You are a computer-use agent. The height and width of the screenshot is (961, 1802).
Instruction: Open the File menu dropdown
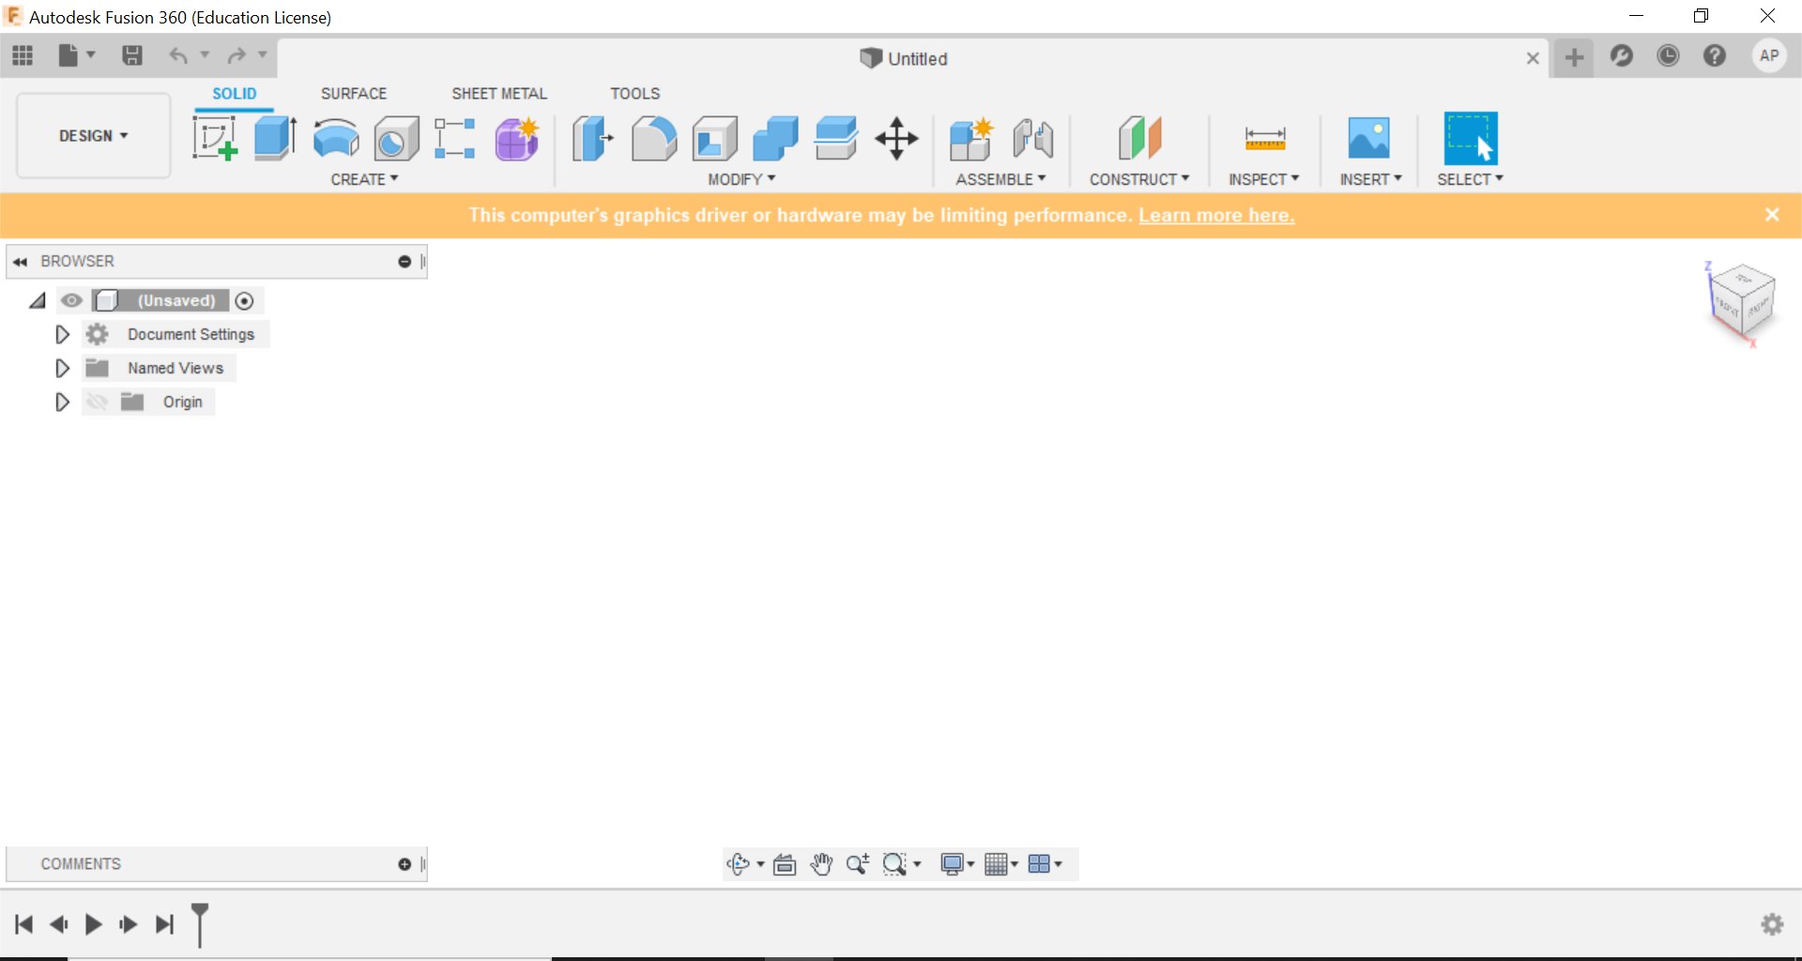[77, 56]
